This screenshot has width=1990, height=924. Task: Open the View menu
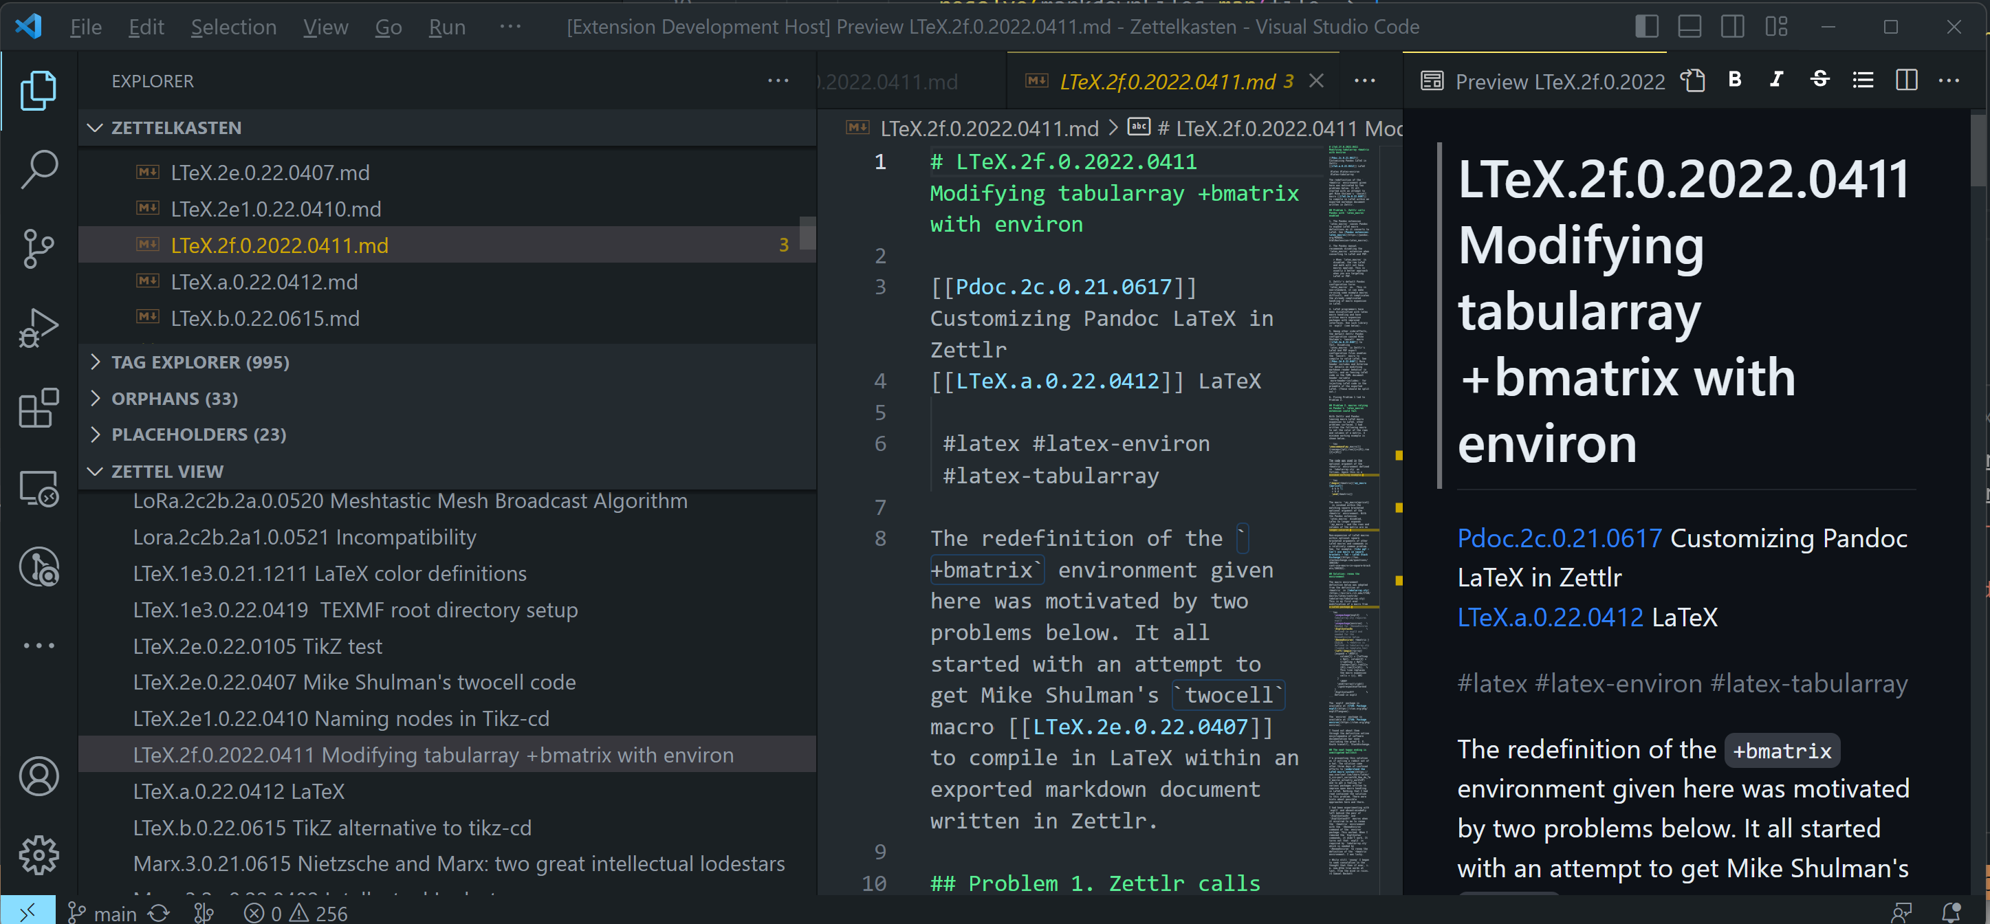click(325, 27)
